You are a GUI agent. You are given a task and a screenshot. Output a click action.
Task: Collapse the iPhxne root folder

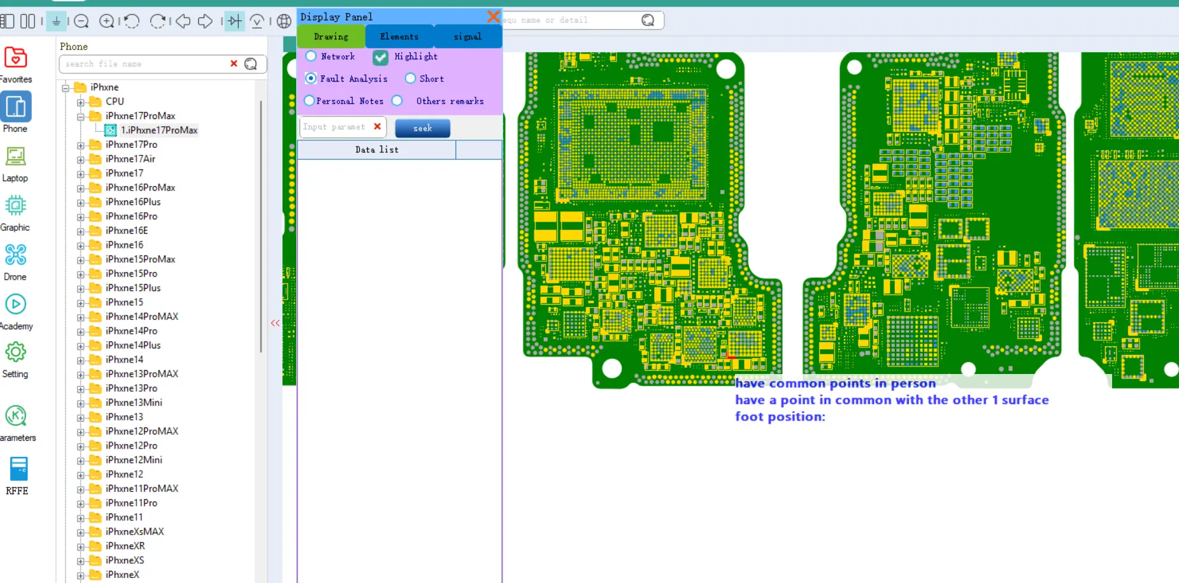point(66,87)
